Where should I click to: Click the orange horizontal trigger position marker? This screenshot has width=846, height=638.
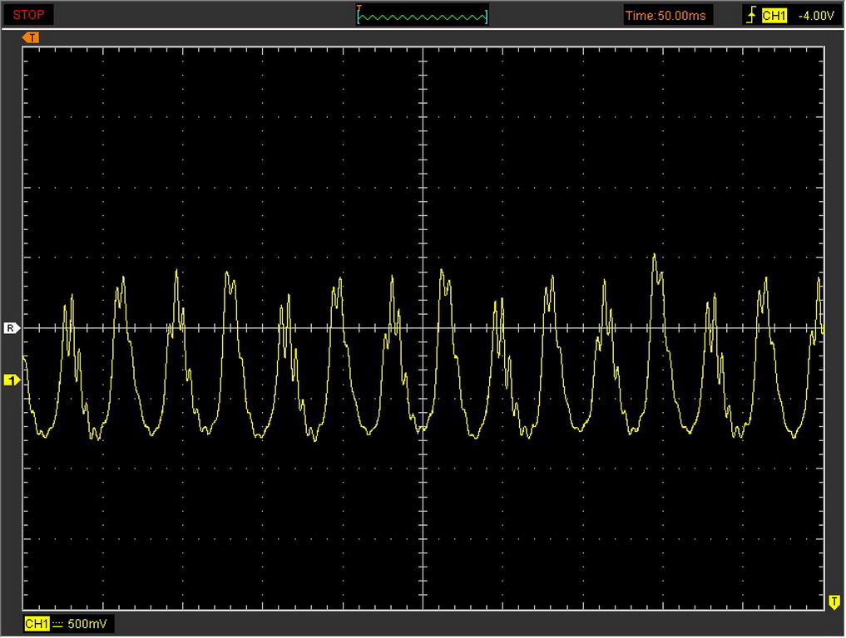(x=31, y=37)
